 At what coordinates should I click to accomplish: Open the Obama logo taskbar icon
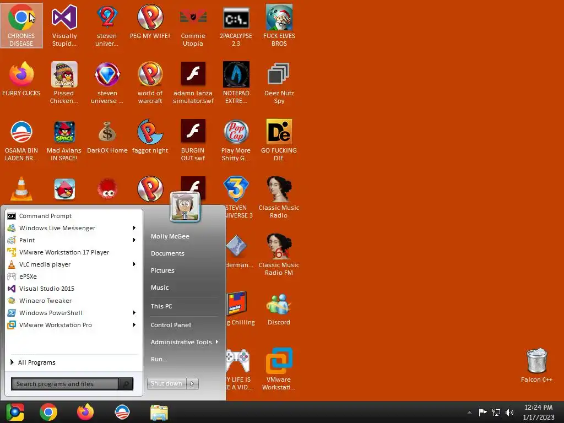[x=122, y=412]
